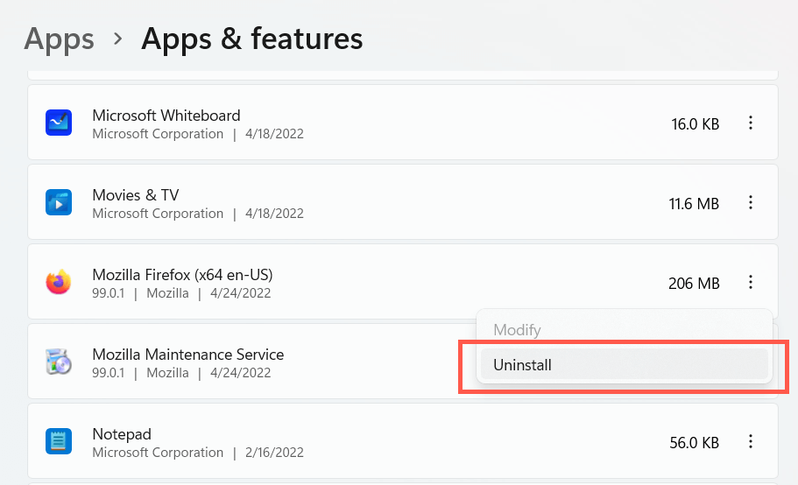Select the Notepad app name
The height and width of the screenshot is (485, 798).
tap(122, 434)
